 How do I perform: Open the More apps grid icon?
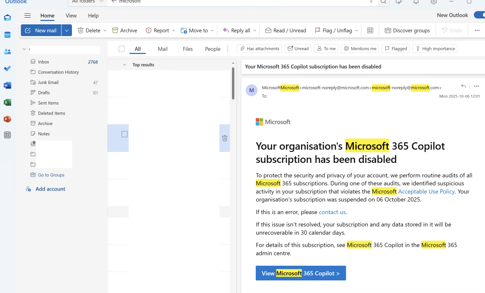tap(8, 135)
